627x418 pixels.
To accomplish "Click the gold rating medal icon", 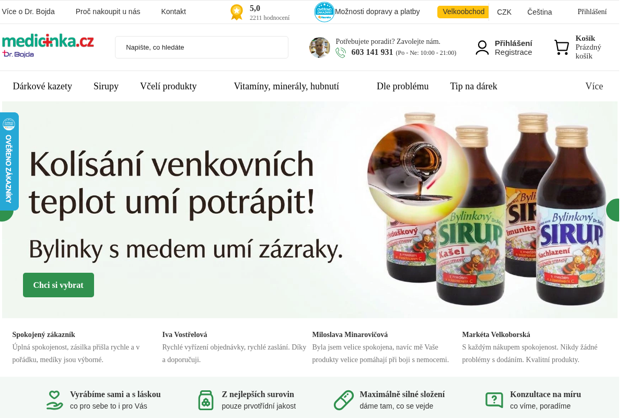I will point(237,12).
